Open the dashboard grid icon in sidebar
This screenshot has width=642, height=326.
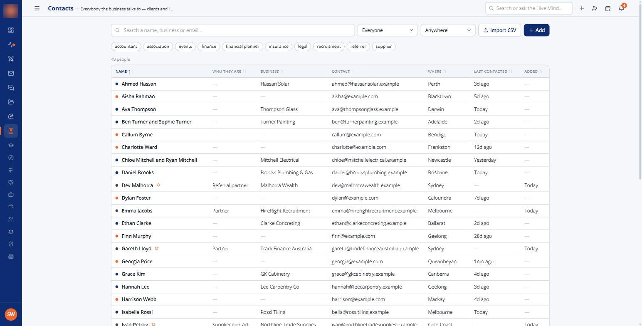pyautogui.click(x=11, y=30)
